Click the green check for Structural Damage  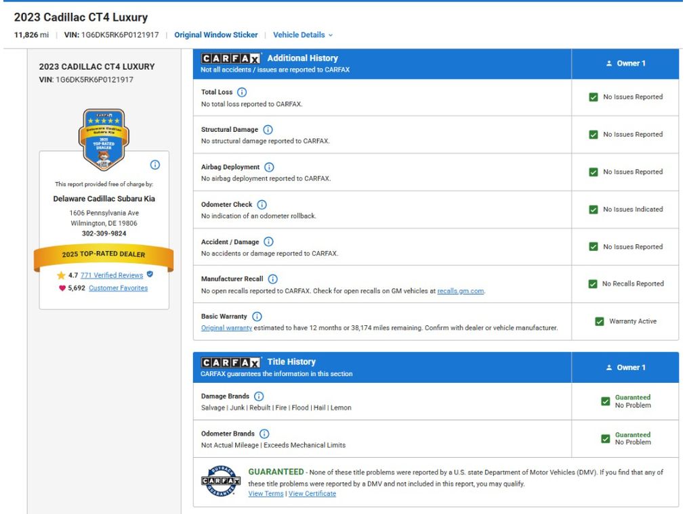coord(594,135)
